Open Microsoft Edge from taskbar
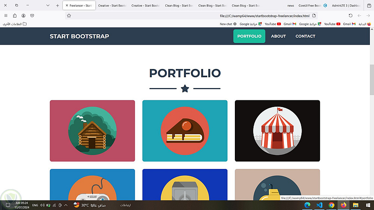Image resolution: width=374 pixels, height=210 pixels. [307, 205]
